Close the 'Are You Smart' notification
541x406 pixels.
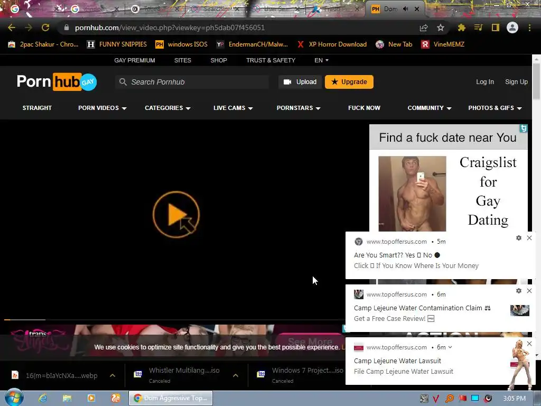pos(529,238)
